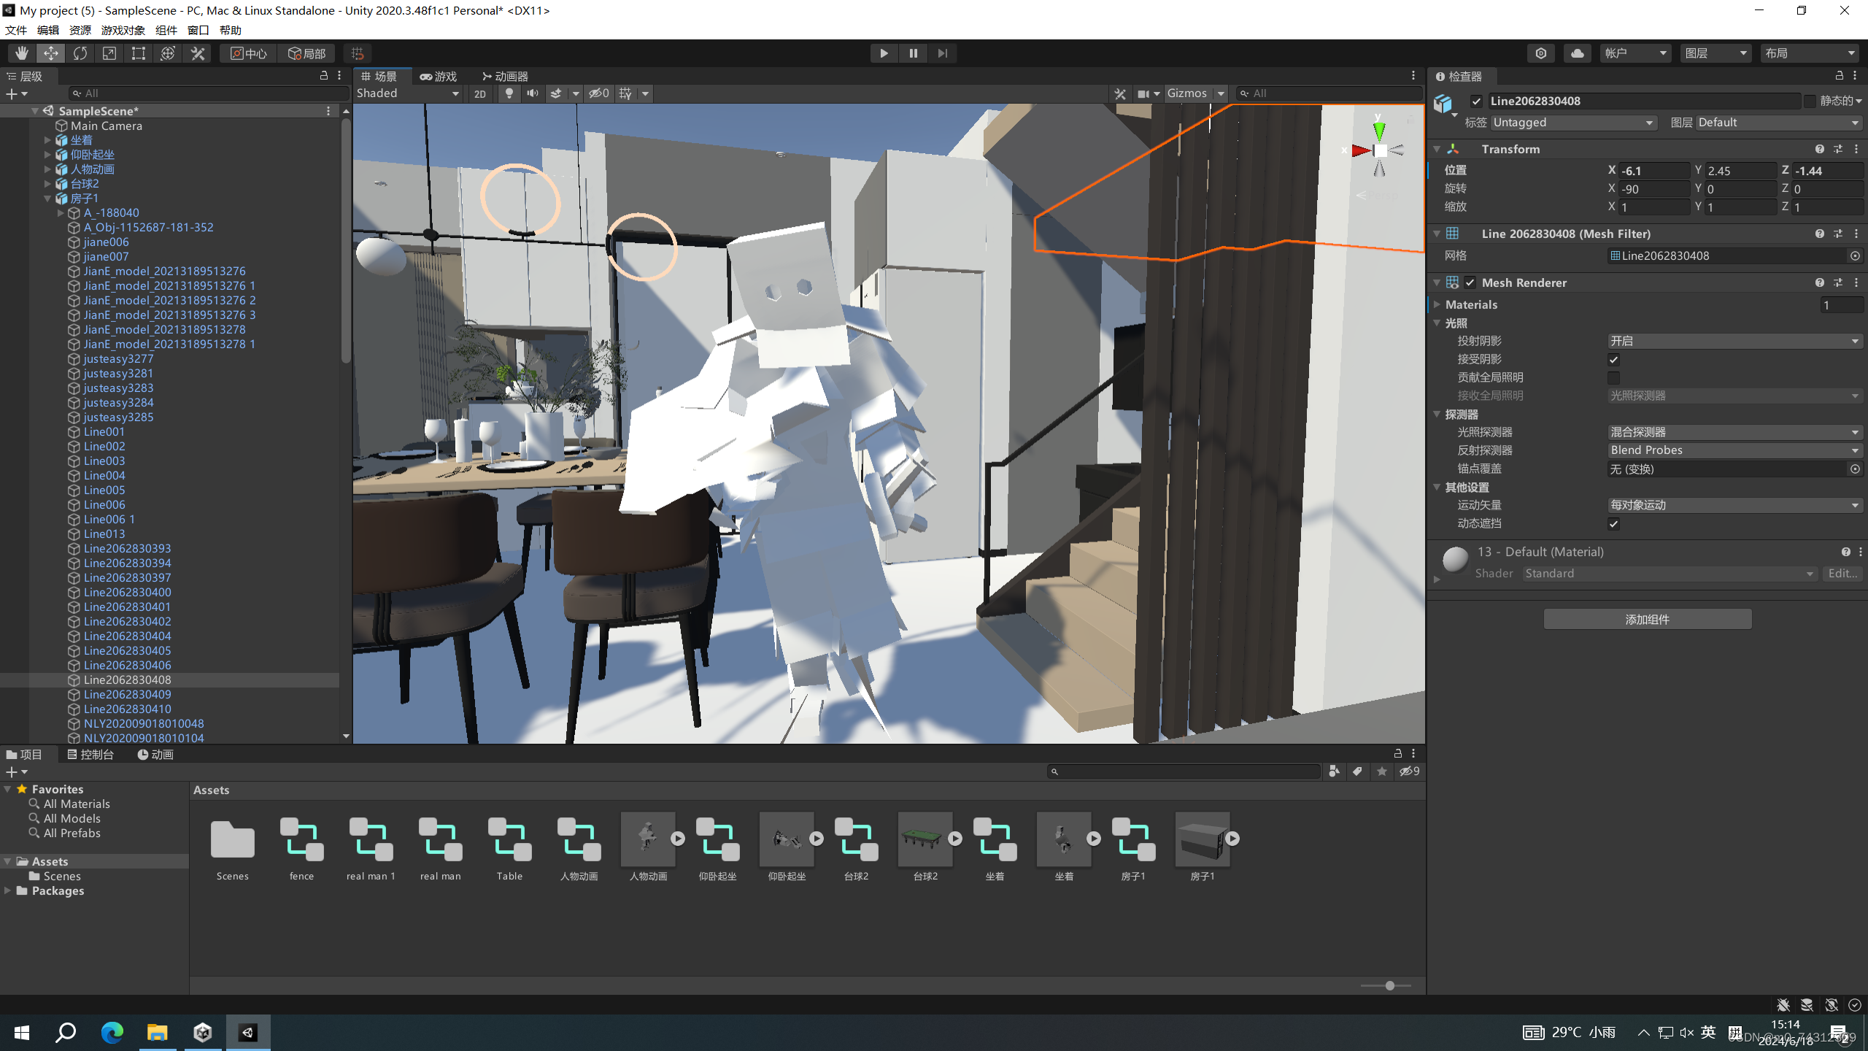Select the Hand tool in toolbar
The width and height of the screenshot is (1868, 1051).
tap(22, 53)
